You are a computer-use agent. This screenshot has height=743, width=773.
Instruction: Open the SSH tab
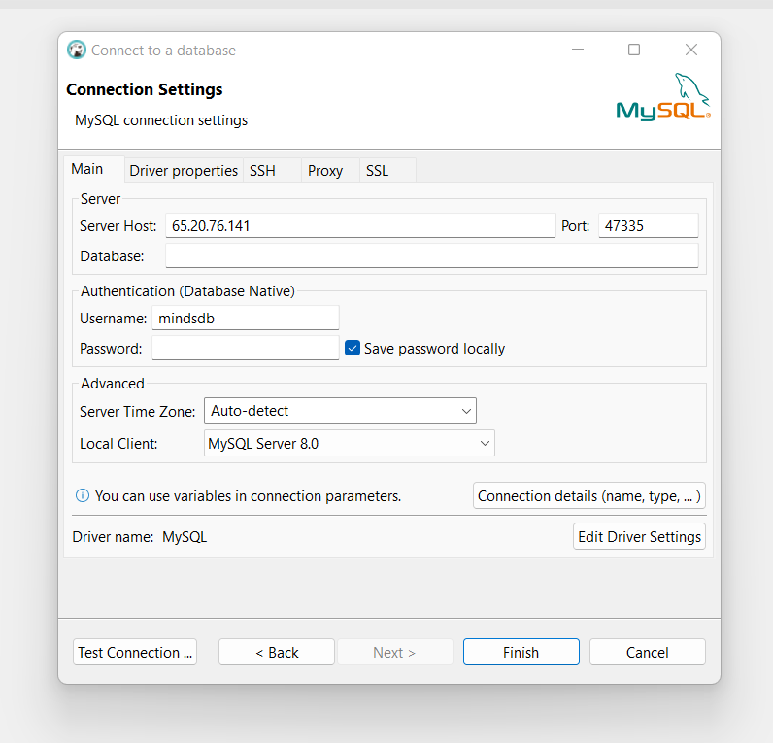262,171
